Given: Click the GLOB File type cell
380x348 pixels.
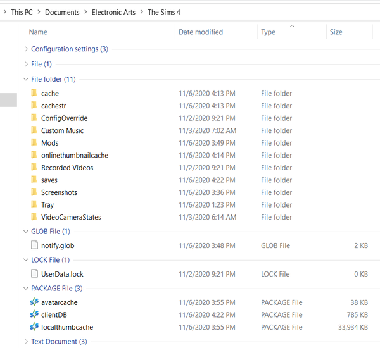Looking at the screenshot, I should 275,245.
